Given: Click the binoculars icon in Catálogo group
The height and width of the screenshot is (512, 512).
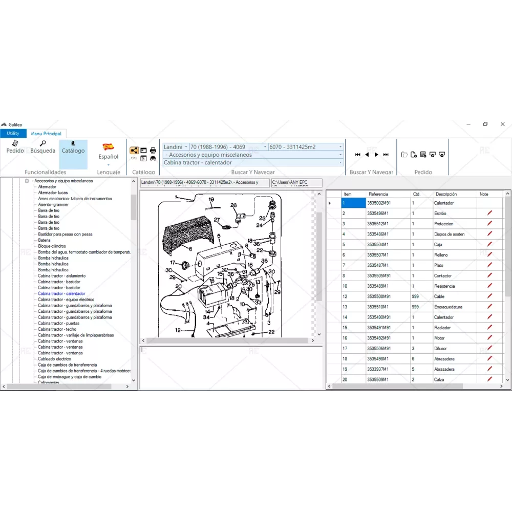Looking at the screenshot, I should coord(153,159).
